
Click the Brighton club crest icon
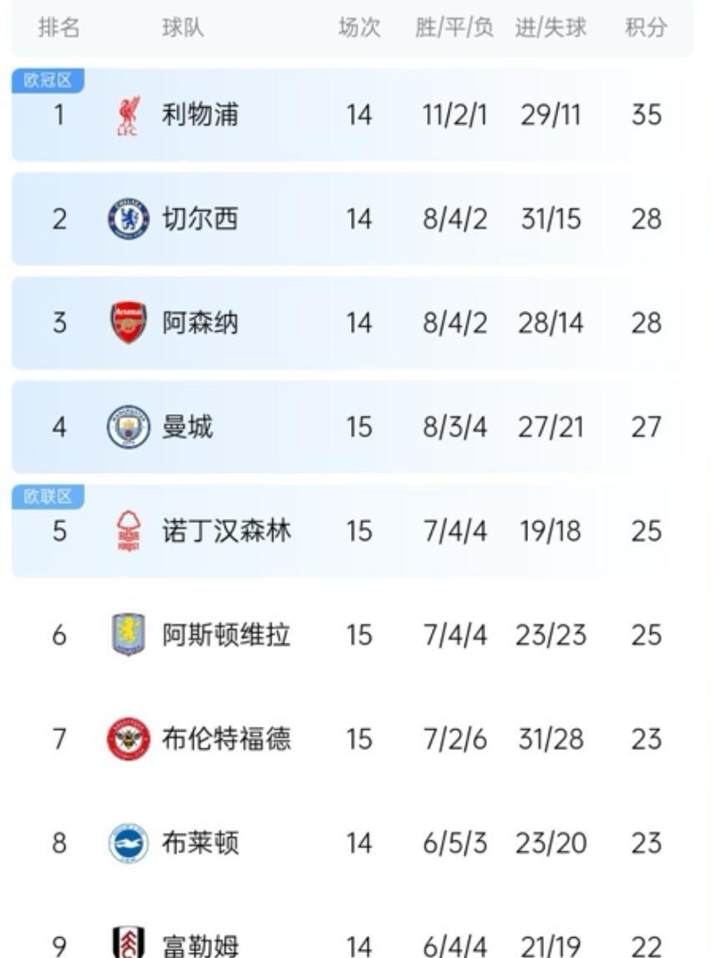pyautogui.click(x=129, y=843)
